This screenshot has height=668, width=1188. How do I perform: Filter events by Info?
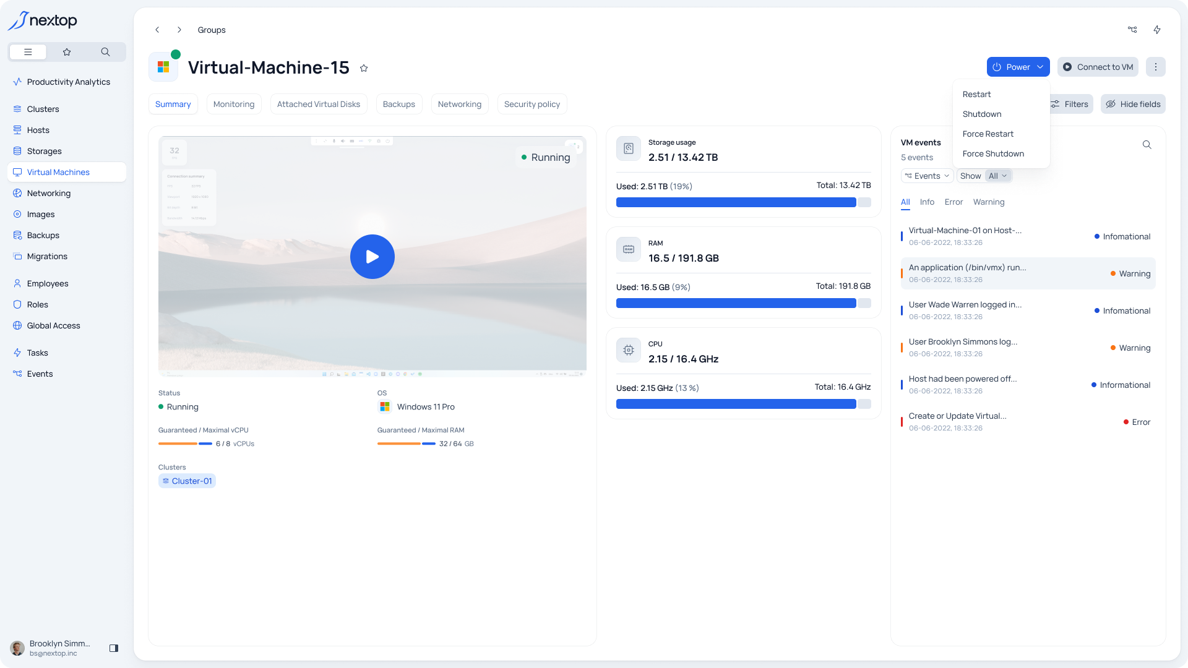927,202
